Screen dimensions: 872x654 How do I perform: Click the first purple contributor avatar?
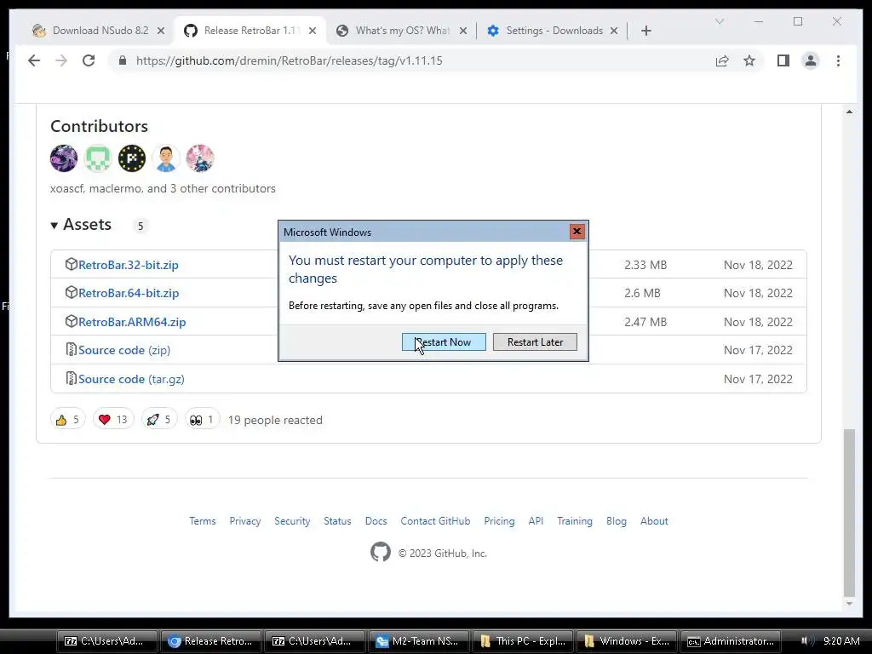[64, 158]
